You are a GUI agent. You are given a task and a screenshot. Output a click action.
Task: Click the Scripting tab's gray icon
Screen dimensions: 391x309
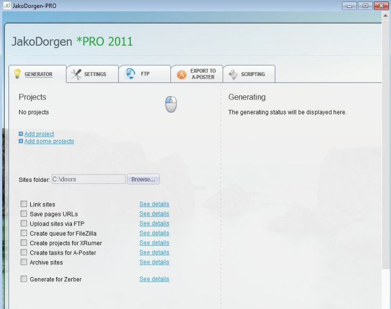point(233,74)
